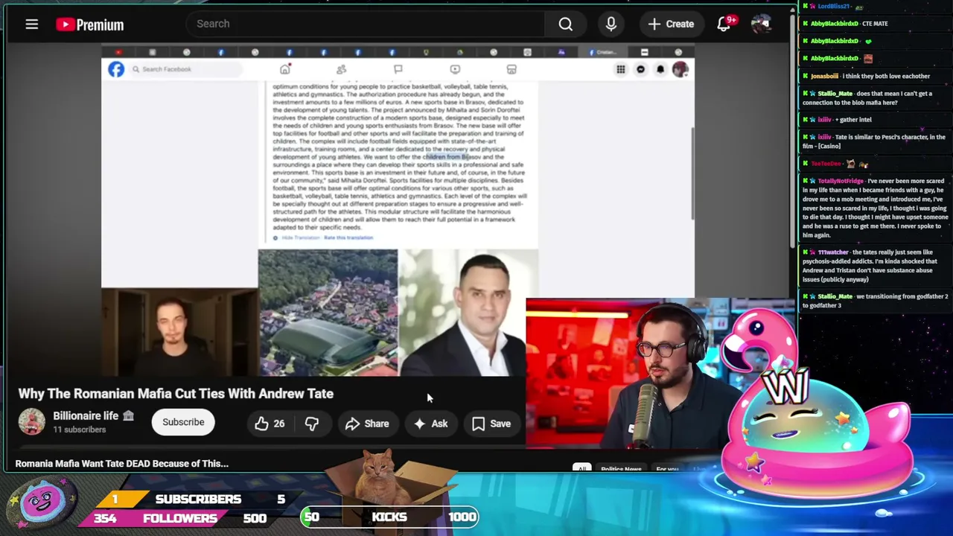
Task: Click the 'CTE MATE' chat message
Action: click(x=875, y=23)
